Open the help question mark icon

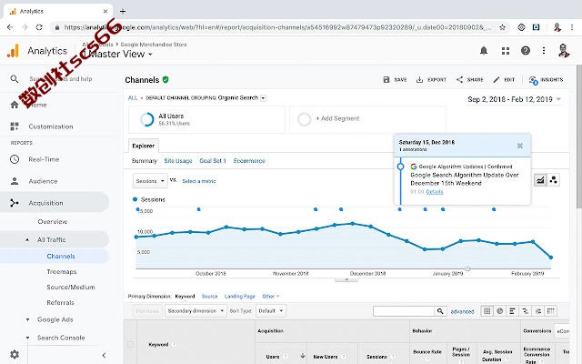[526, 51]
